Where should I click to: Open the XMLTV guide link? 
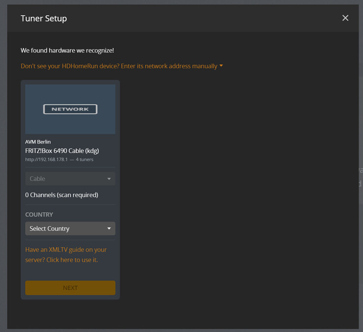click(66, 255)
